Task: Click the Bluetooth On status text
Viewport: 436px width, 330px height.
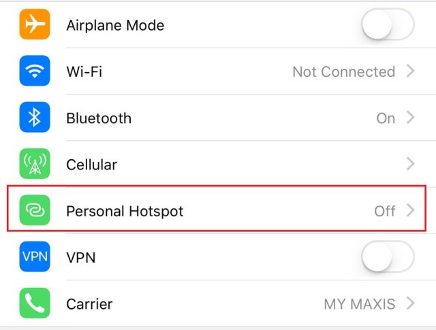Action: pos(386,118)
